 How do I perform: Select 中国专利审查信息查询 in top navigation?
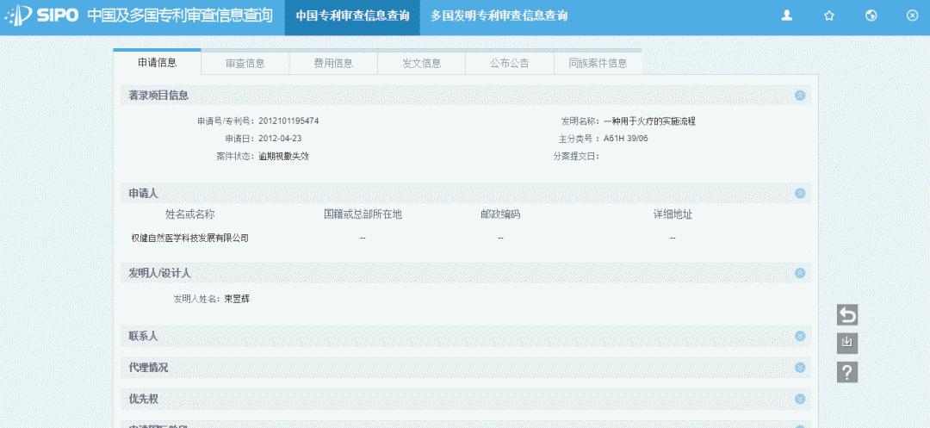(x=352, y=16)
